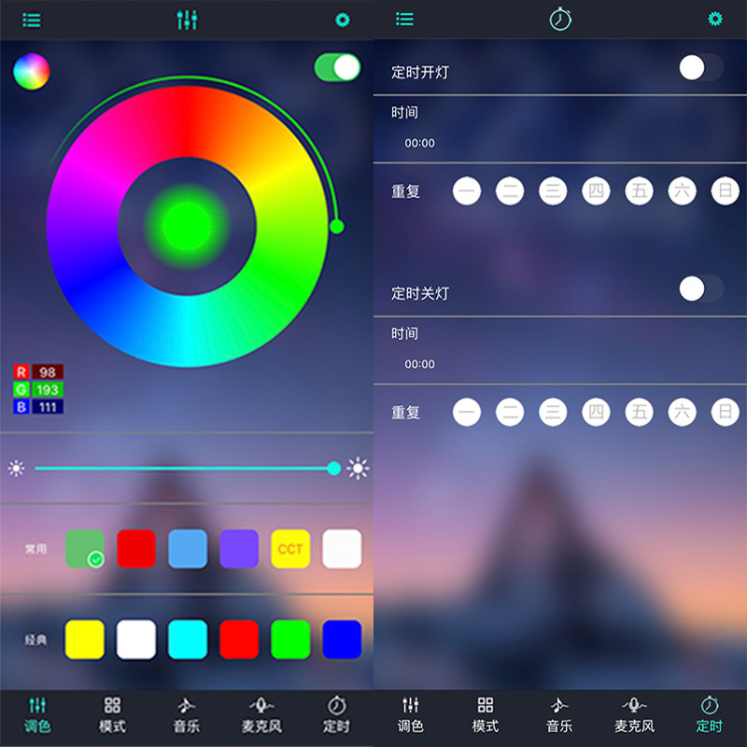Open the list menu icon on color screen

[x=32, y=20]
